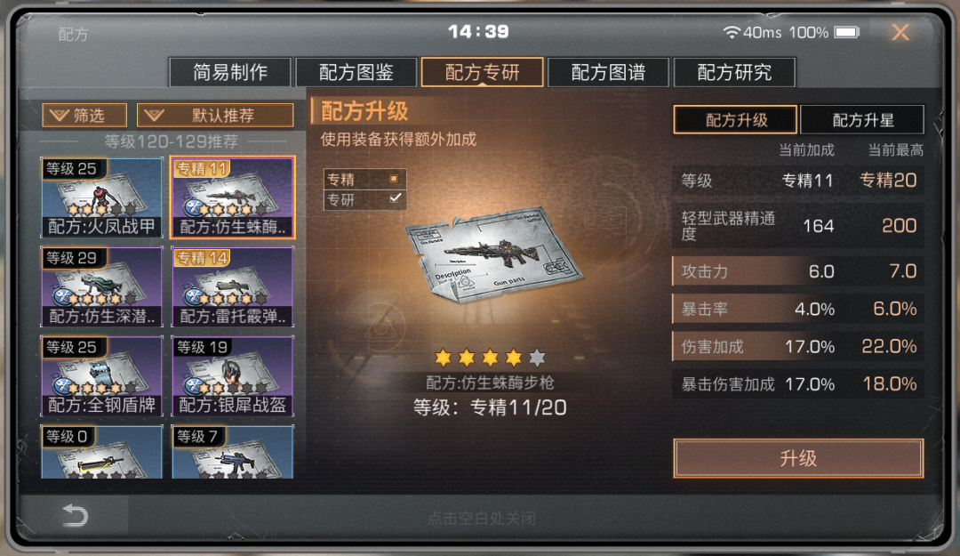
Task: Open the 配方图鉴 tab
Action: point(356,72)
